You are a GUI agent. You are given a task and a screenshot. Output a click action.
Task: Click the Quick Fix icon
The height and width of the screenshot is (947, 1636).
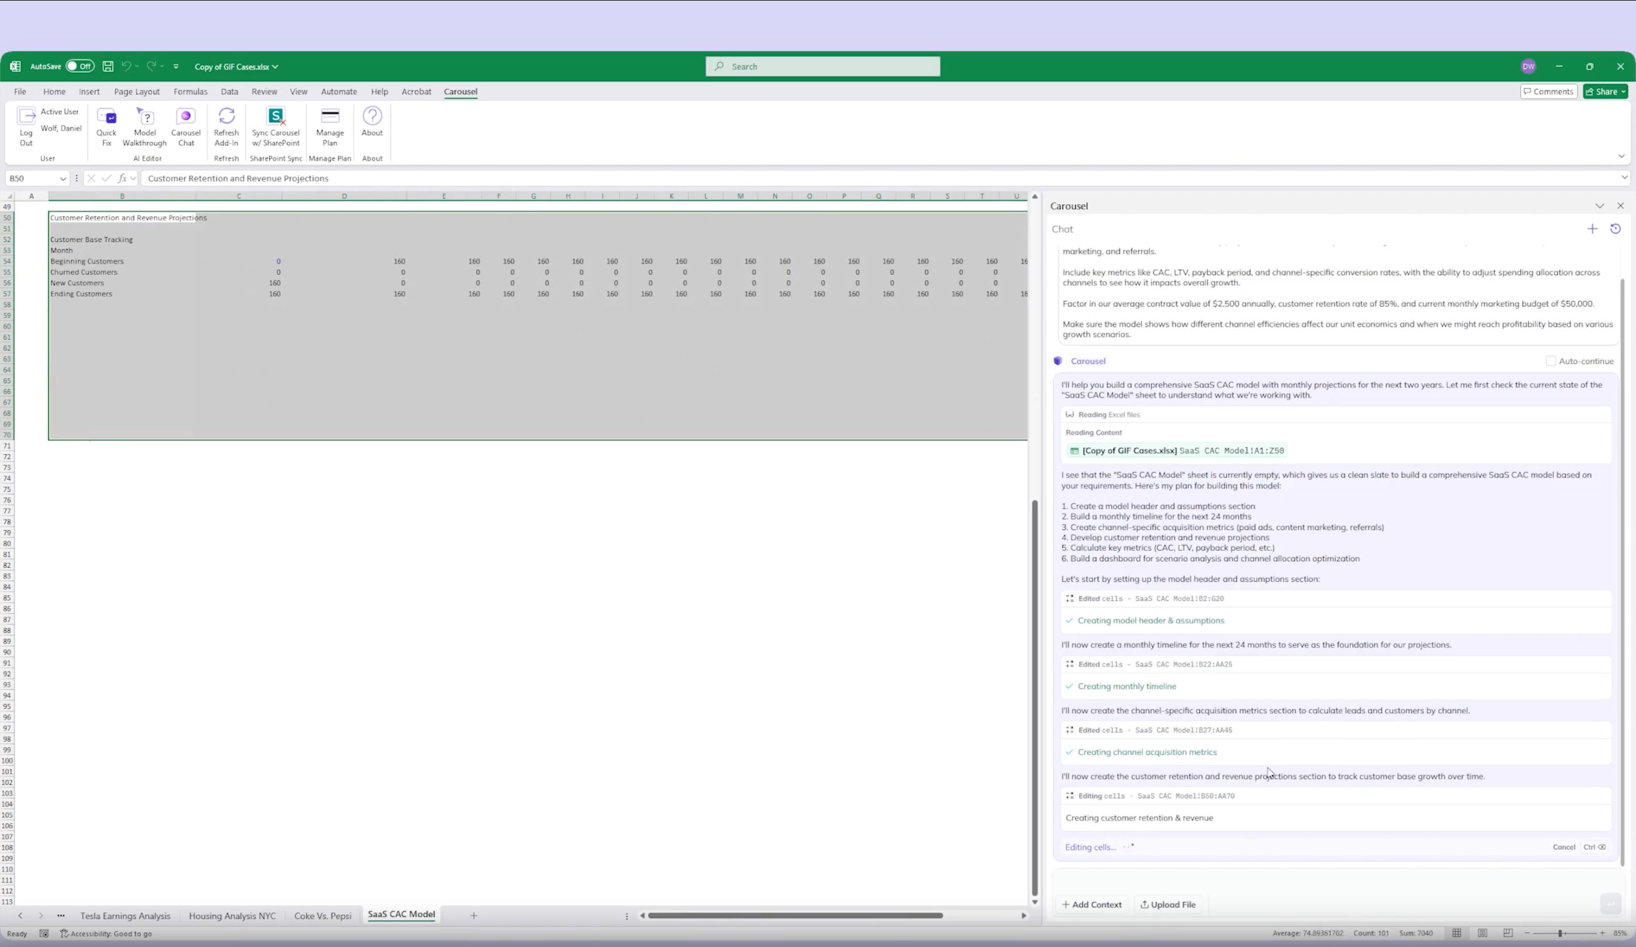pyautogui.click(x=106, y=118)
